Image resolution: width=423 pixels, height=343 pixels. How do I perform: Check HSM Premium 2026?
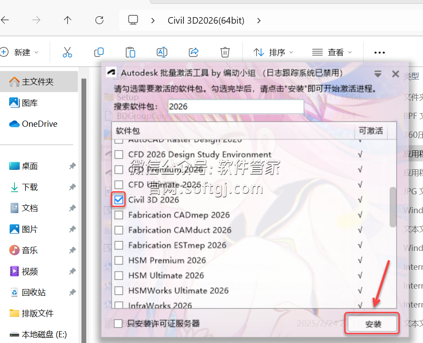coord(119,261)
